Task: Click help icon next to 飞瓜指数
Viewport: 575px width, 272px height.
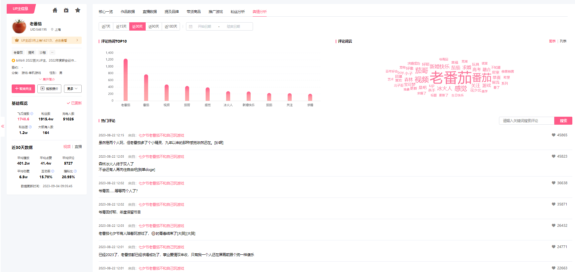Action: (x=32, y=114)
